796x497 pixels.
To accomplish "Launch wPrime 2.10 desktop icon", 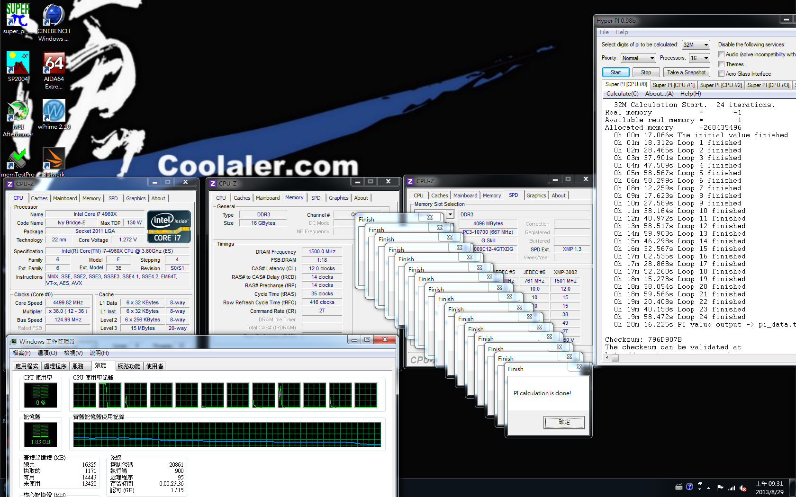I will (x=54, y=114).
